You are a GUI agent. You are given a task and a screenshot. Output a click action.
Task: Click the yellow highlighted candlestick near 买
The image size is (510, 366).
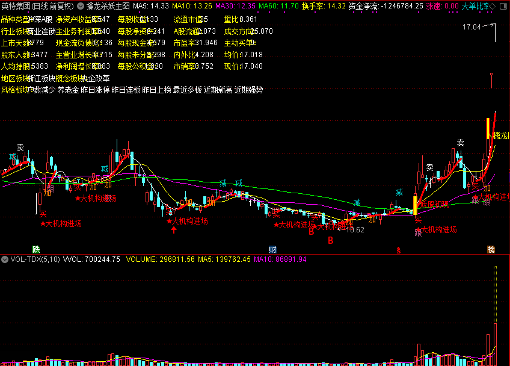[x=415, y=205]
